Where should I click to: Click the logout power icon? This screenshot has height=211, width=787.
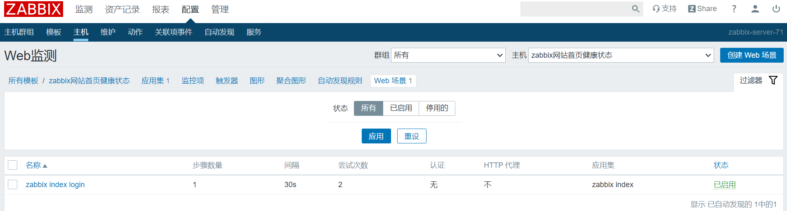coord(776,9)
